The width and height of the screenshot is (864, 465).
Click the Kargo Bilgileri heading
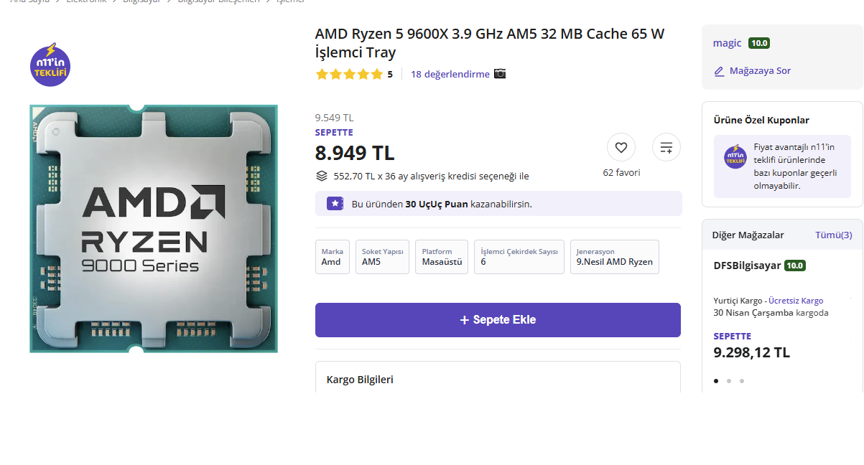(360, 380)
